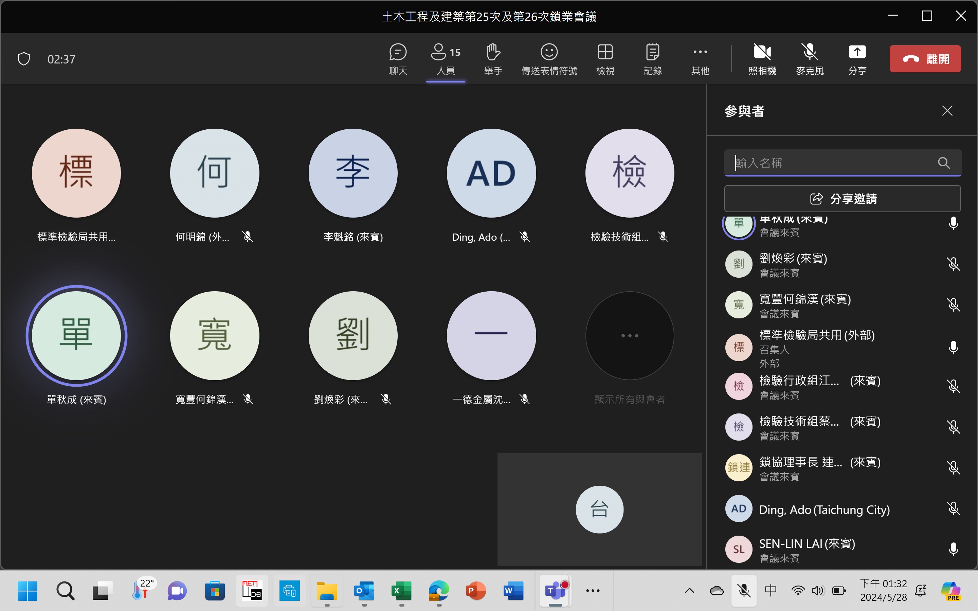The width and height of the screenshot is (978, 611).
Task: Toggle taskbar microphone mute indicator
Action: tap(744, 591)
